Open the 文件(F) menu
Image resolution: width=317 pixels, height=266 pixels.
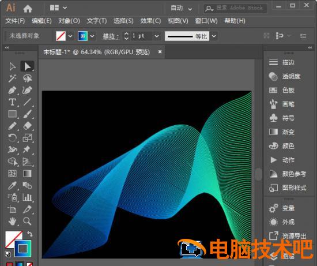[15, 21]
